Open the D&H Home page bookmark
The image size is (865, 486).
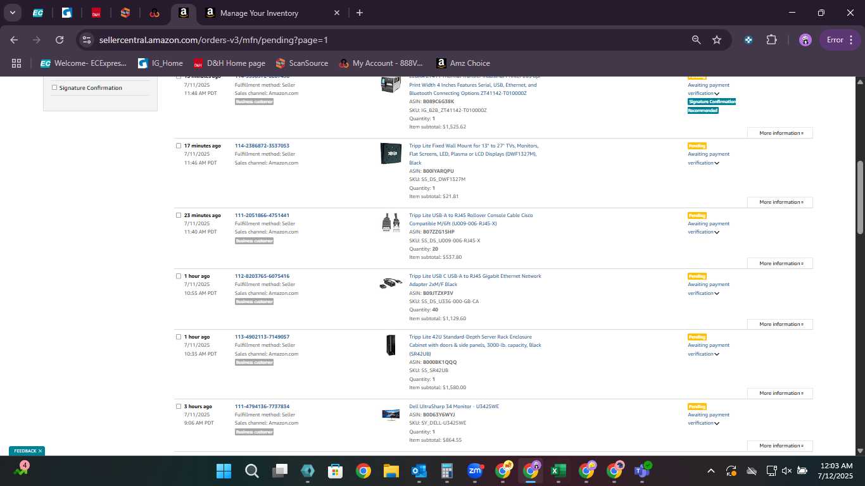pyautogui.click(x=229, y=63)
